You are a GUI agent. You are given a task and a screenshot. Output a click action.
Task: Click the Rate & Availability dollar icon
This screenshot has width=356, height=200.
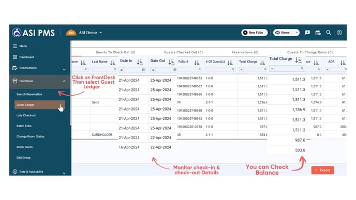click(15, 172)
